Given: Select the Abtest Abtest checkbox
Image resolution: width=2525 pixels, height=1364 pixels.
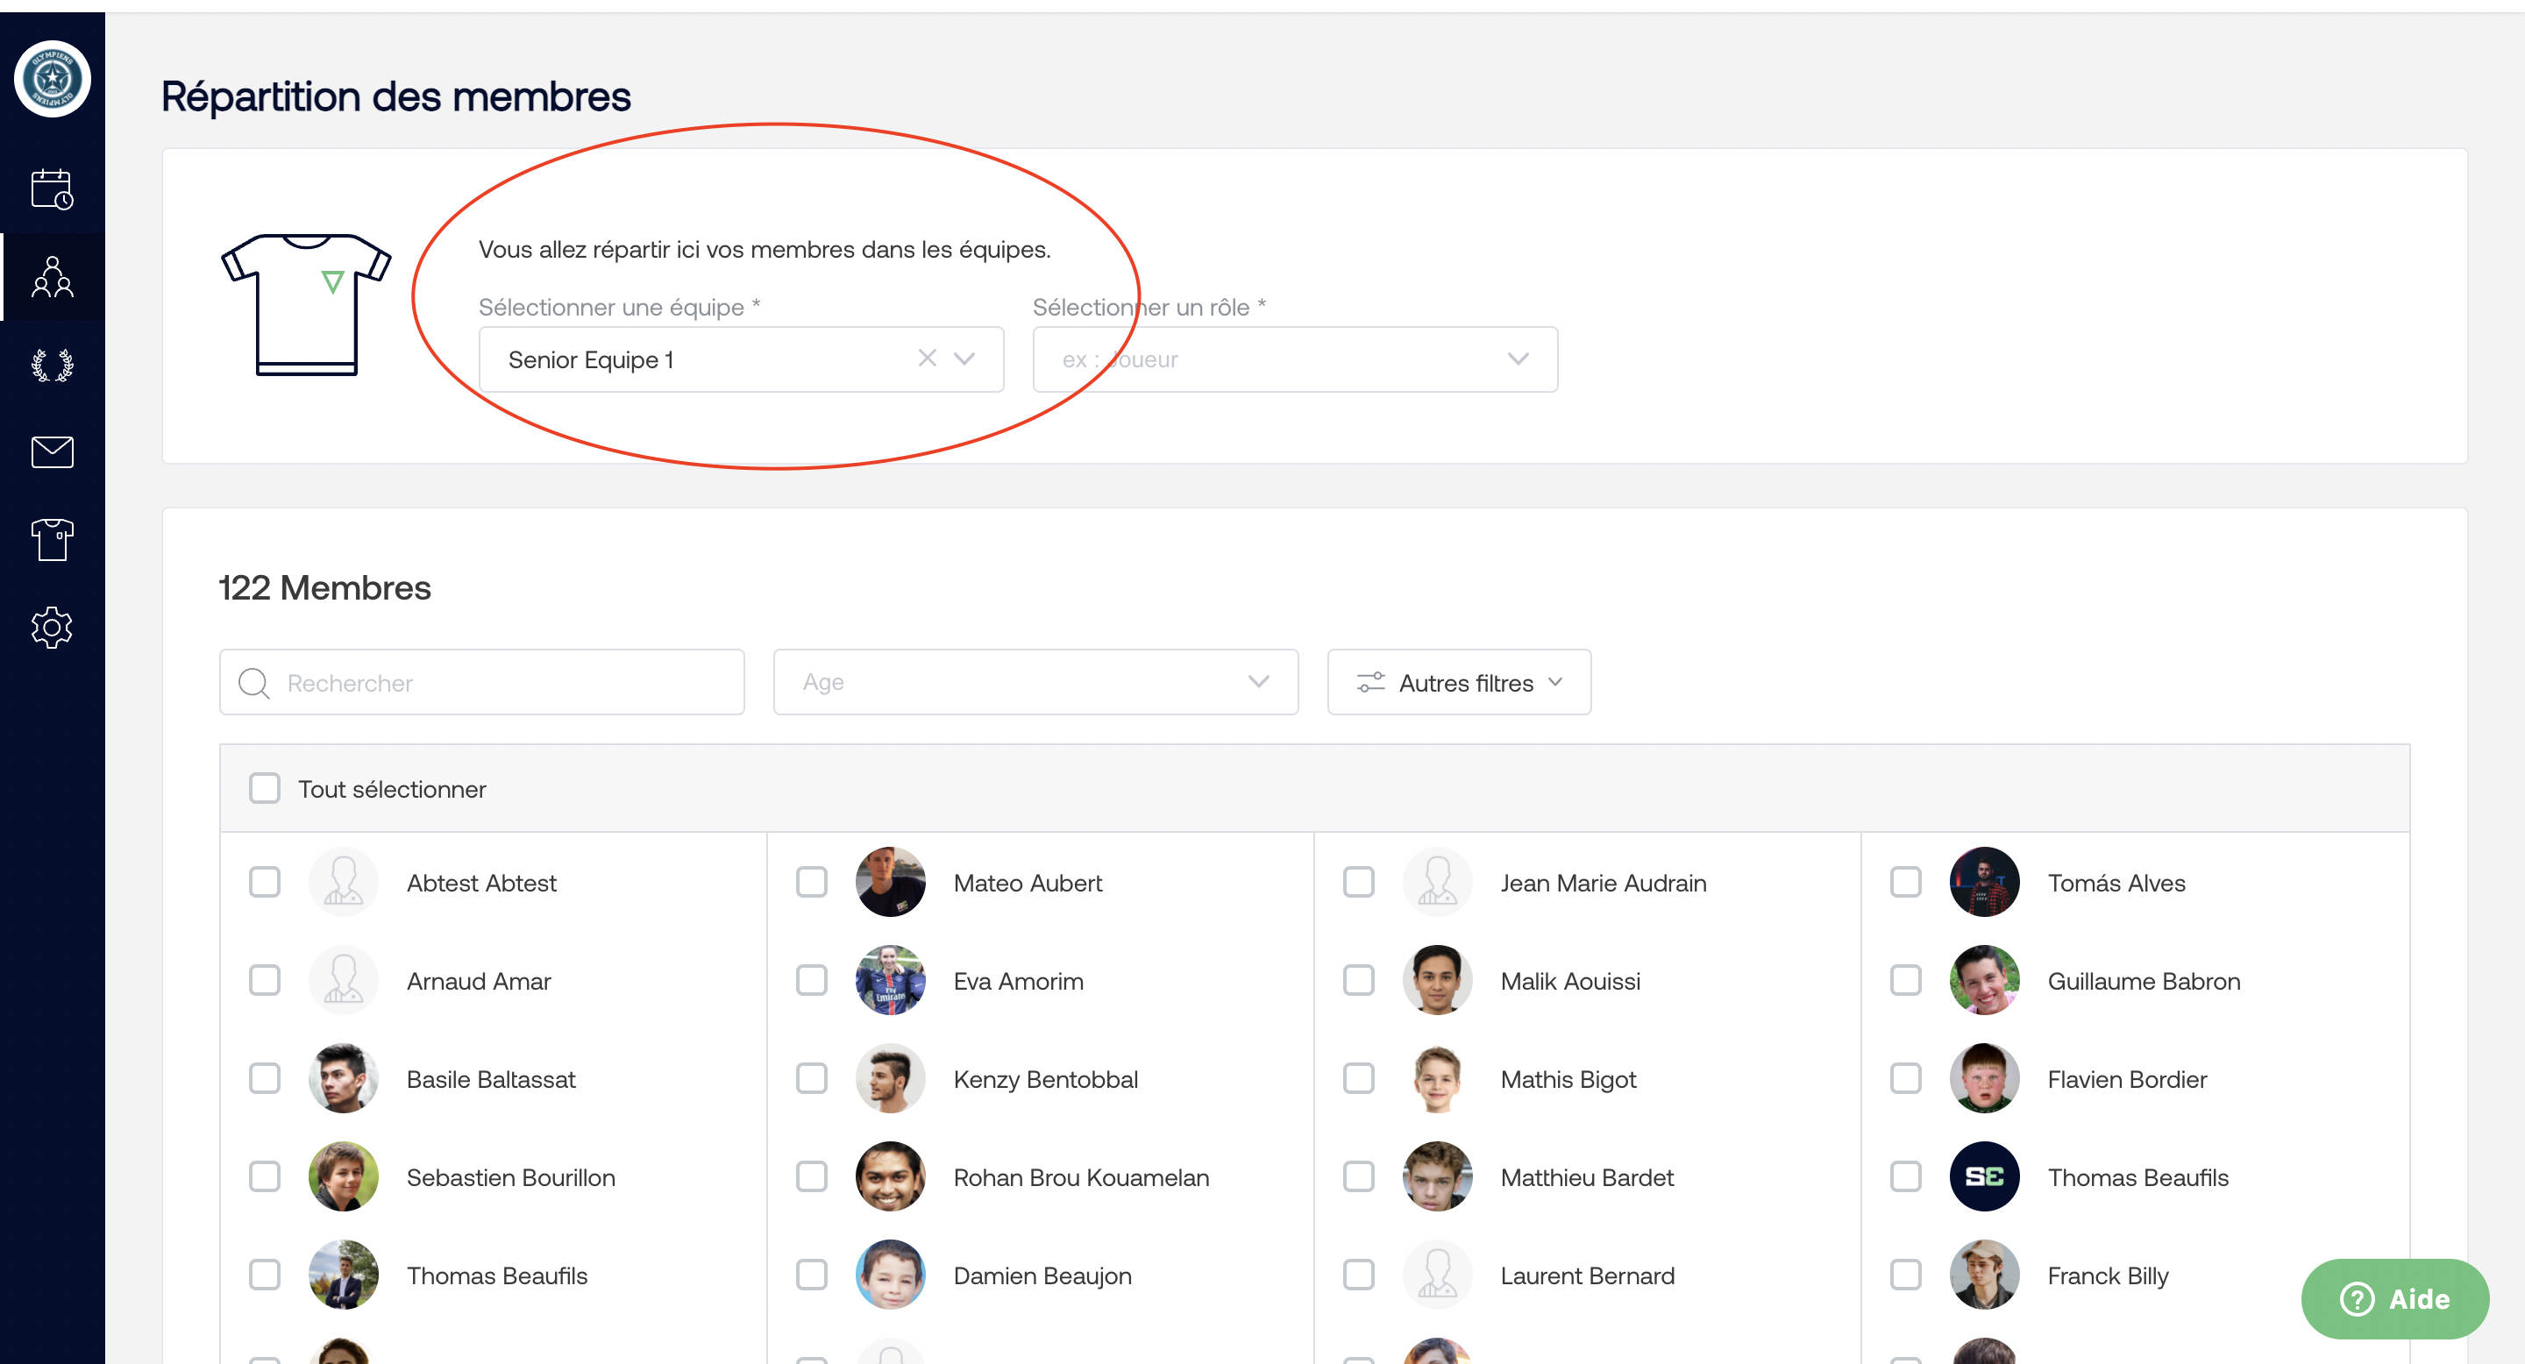Looking at the screenshot, I should pyautogui.click(x=265, y=882).
